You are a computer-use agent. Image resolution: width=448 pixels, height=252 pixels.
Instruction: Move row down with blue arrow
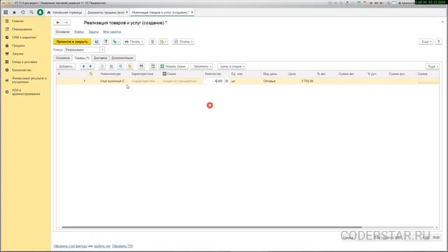click(90, 66)
